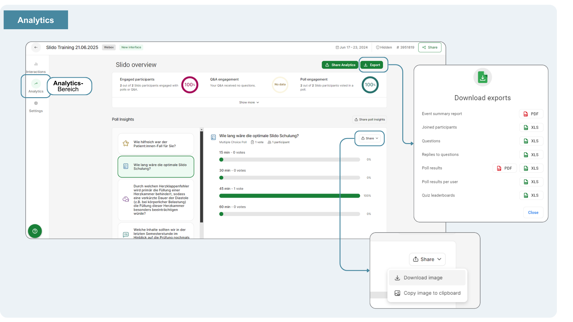Click the Share button in top bar
The image size is (573, 322).
click(x=430, y=47)
